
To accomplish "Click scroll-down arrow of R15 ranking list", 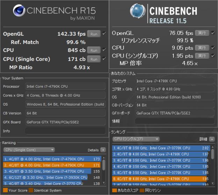I will (104, 183).
